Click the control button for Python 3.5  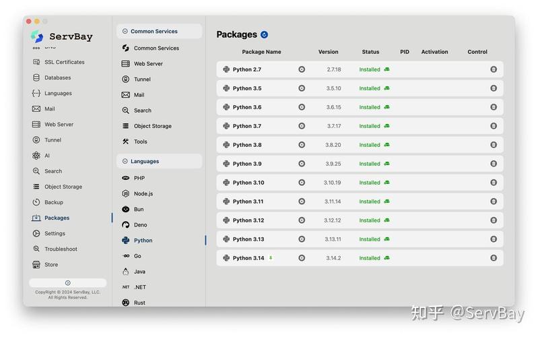click(x=494, y=88)
